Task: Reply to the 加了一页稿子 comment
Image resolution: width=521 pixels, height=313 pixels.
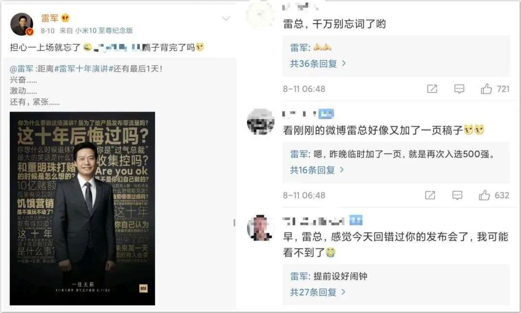Action: point(457,195)
